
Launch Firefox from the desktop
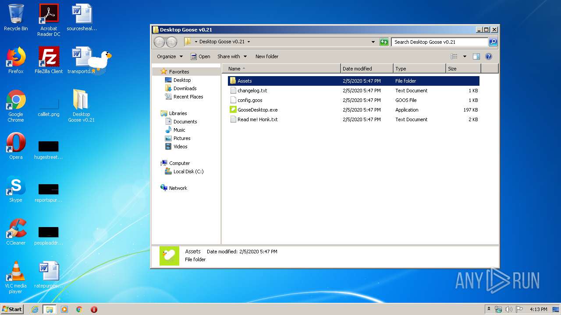(16, 61)
